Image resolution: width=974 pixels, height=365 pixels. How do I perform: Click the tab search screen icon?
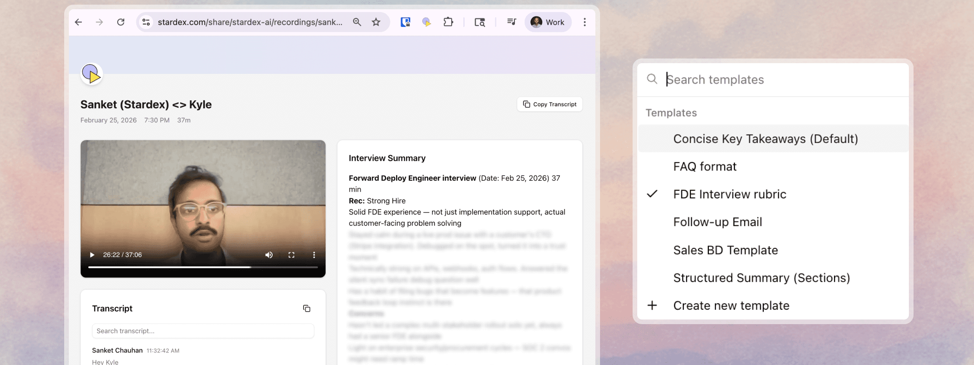tap(480, 22)
